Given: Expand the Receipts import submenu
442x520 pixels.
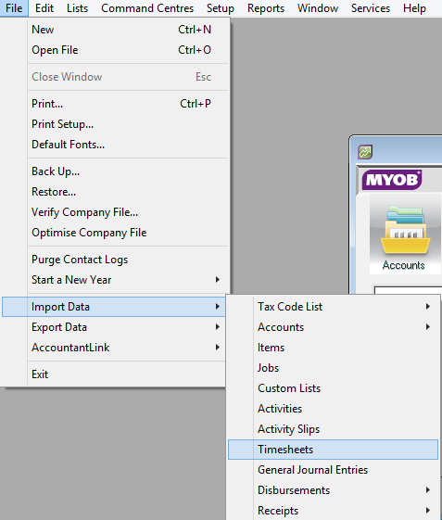Looking at the screenshot, I should point(333,511).
